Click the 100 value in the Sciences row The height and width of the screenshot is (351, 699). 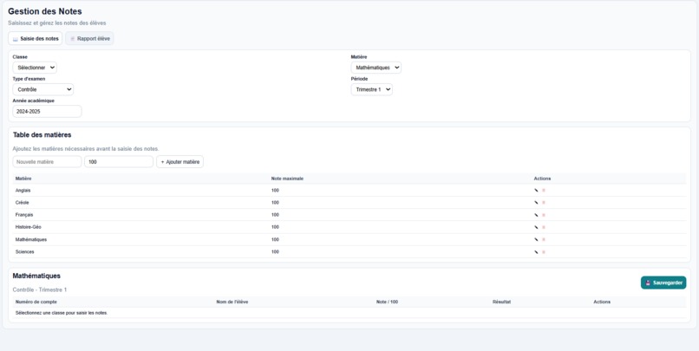[x=275, y=252]
